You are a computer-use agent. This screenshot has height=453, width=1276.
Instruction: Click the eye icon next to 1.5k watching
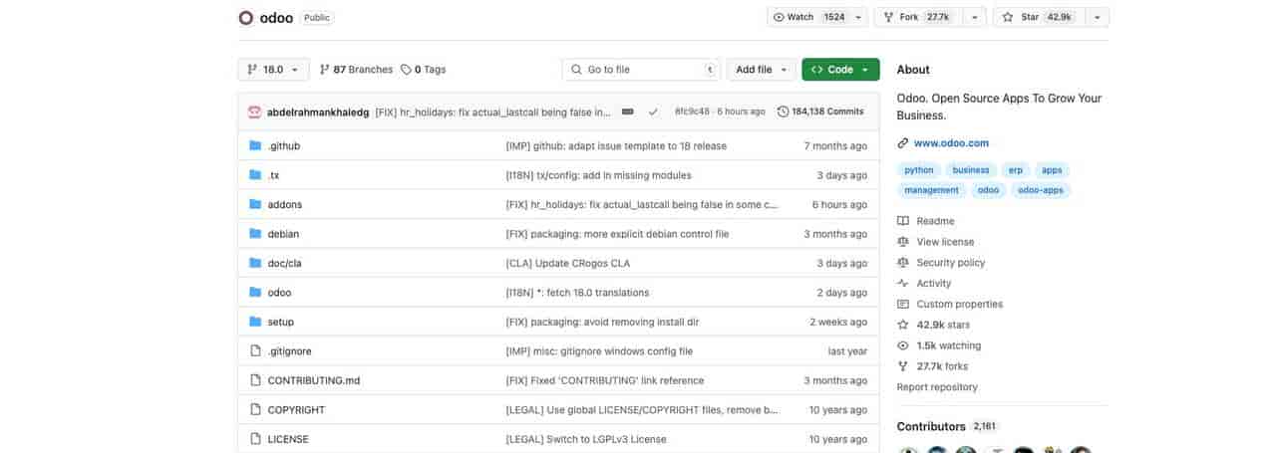pos(903,345)
